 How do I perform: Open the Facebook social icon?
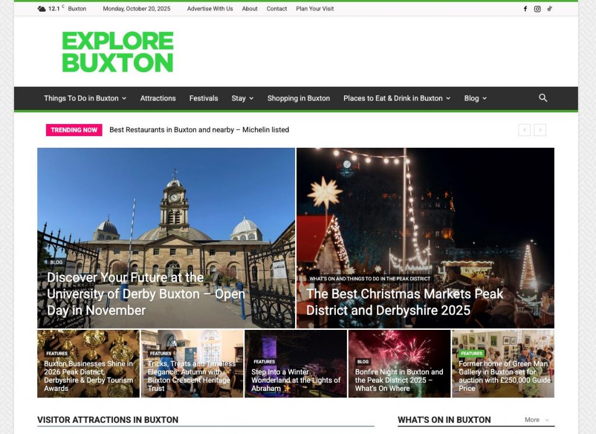click(525, 9)
